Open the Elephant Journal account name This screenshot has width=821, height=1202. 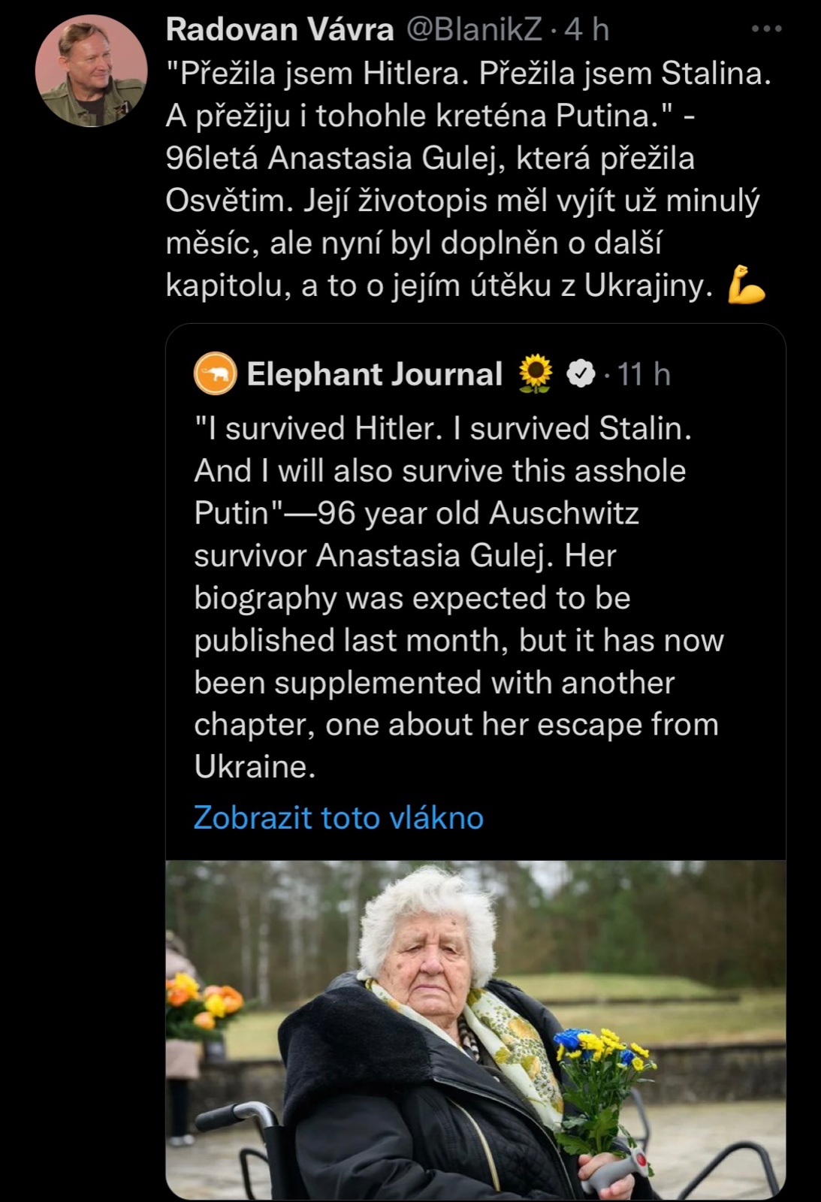tap(374, 373)
